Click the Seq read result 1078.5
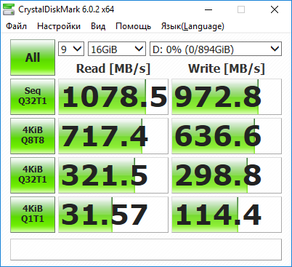292x267 pixels. (x=113, y=97)
